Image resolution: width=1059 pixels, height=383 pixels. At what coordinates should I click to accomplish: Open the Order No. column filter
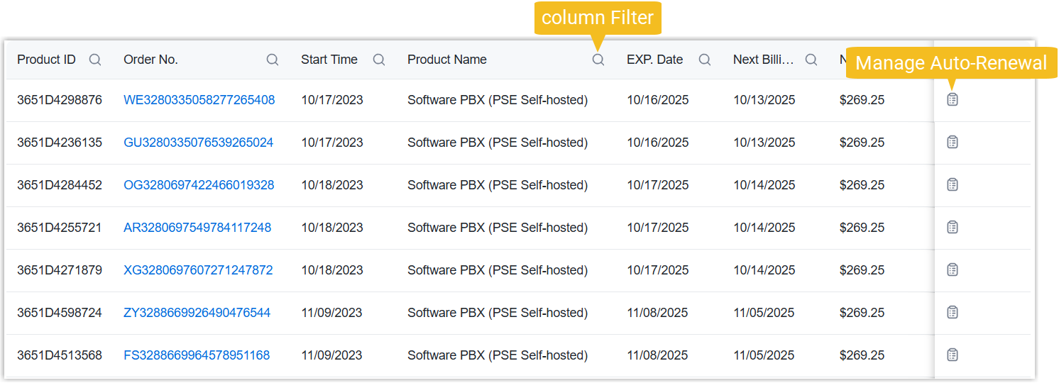tap(273, 60)
